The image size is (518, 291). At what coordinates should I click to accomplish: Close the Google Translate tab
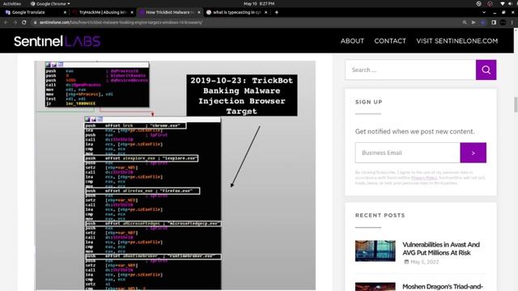(x=65, y=12)
